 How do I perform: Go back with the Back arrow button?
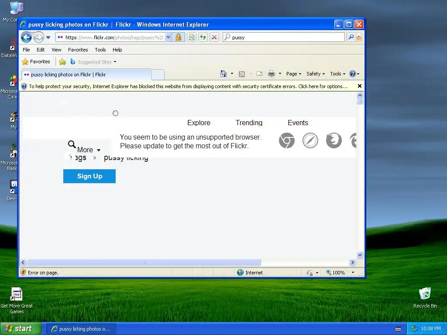tap(27, 37)
